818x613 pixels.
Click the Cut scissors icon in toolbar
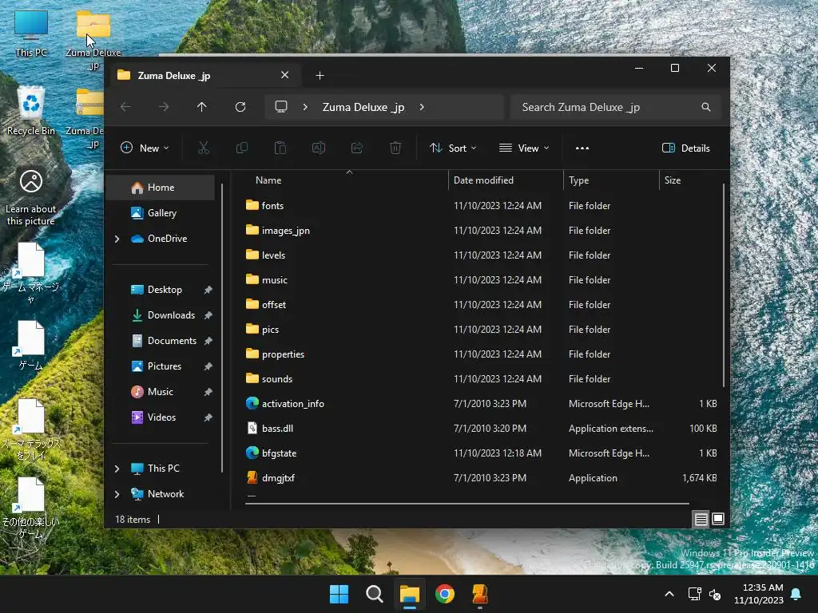click(204, 148)
